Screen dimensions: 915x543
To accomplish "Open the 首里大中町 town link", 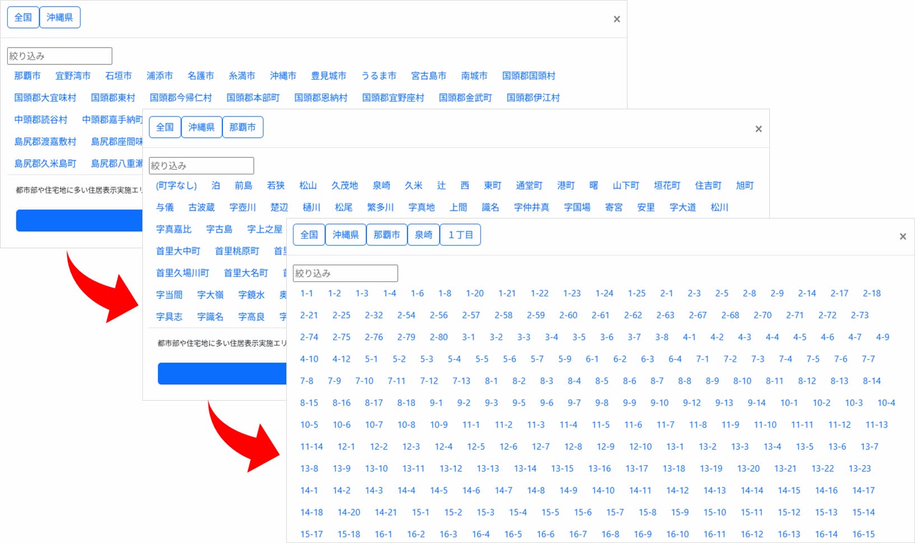I will coord(178,251).
